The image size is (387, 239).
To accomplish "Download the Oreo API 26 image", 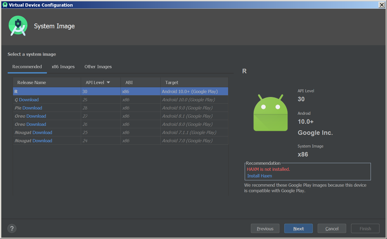I will tap(36, 124).
